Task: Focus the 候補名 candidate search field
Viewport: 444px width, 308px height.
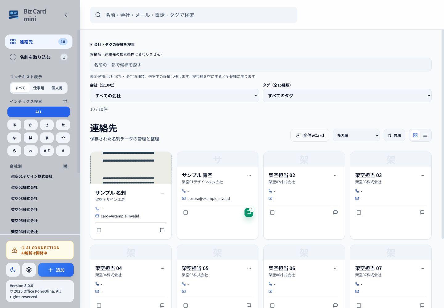Action: pyautogui.click(x=261, y=65)
